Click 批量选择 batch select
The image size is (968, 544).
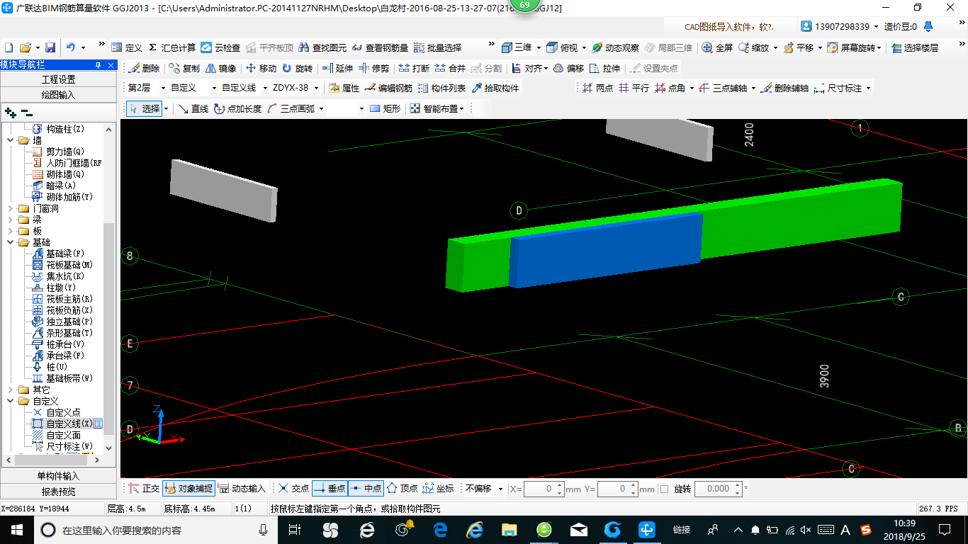[x=438, y=47]
